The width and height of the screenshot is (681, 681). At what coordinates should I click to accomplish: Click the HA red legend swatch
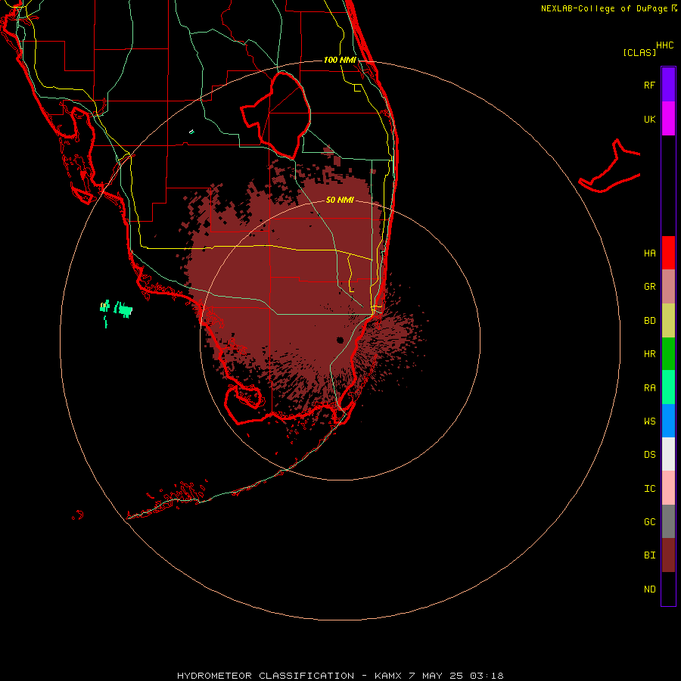[x=668, y=253]
